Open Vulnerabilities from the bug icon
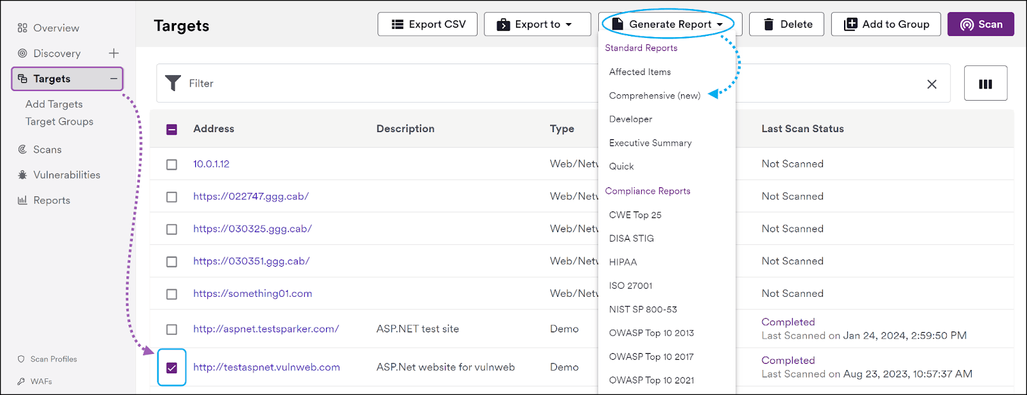1027x395 pixels. 22,175
